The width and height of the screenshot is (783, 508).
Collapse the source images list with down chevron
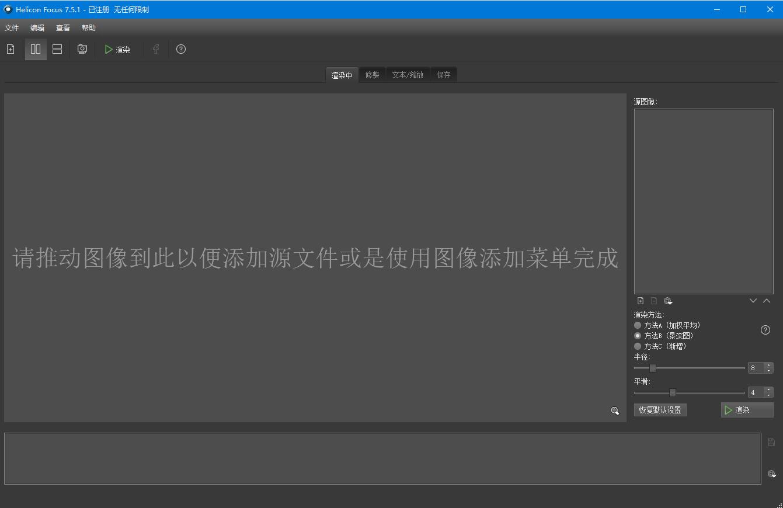coord(753,300)
